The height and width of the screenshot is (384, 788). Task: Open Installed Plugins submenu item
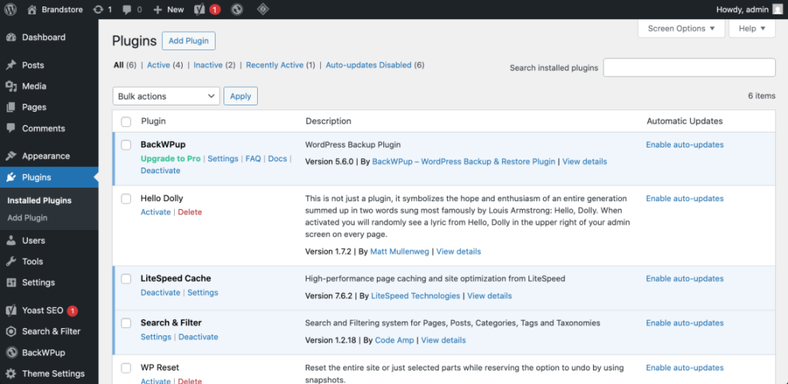[x=39, y=200]
